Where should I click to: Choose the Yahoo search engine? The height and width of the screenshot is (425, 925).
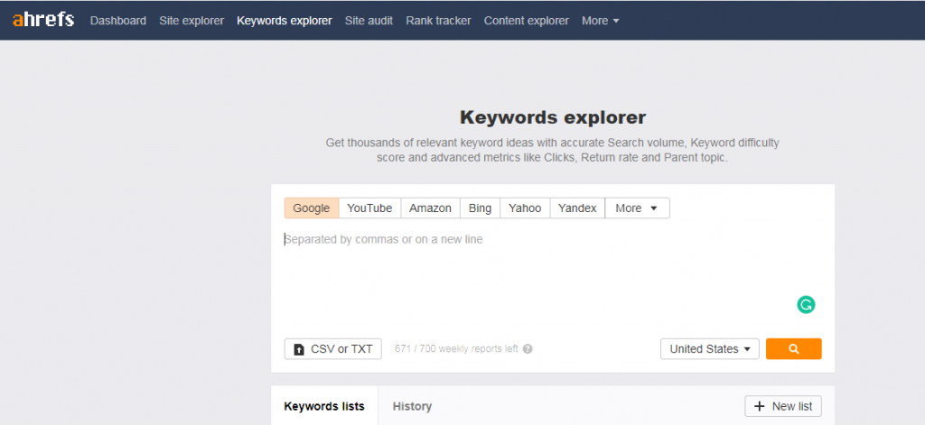click(x=525, y=208)
